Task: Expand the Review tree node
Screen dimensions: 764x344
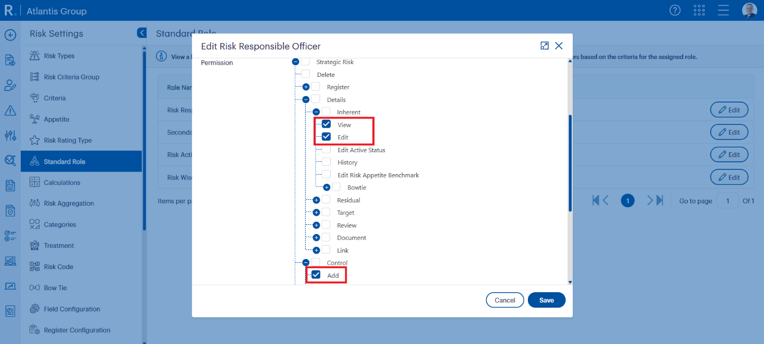Action: pos(316,225)
